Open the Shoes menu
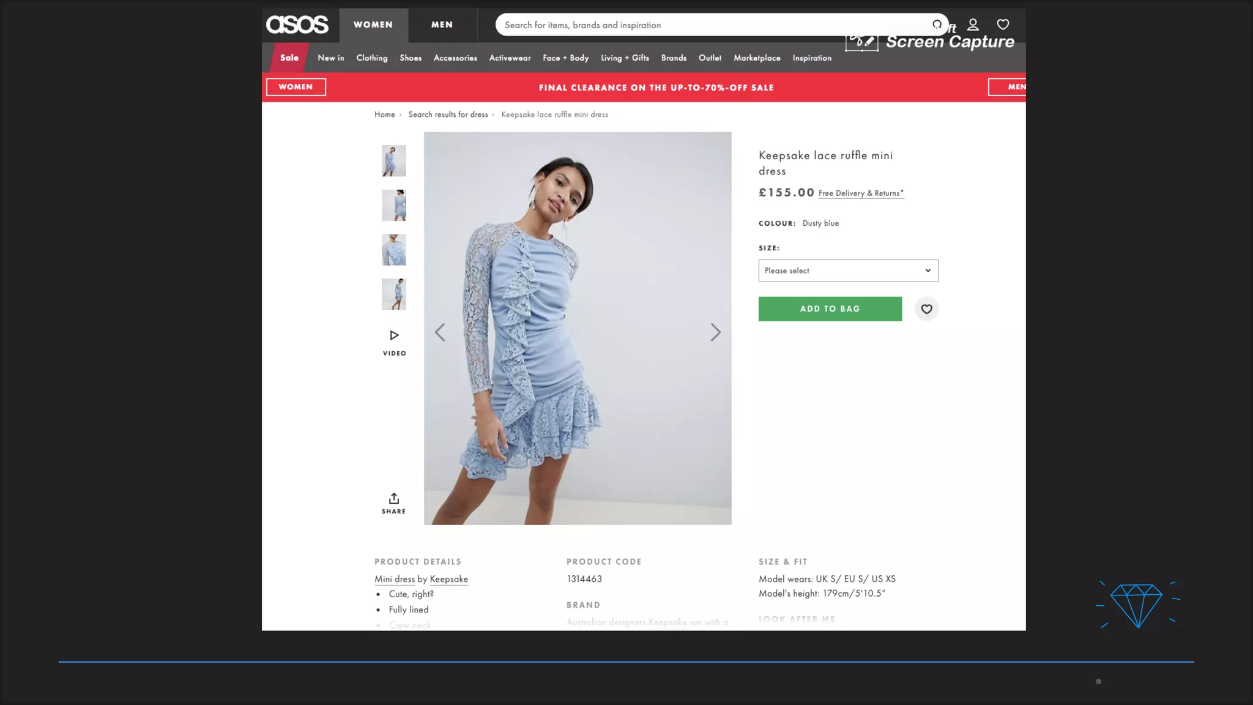The height and width of the screenshot is (705, 1253). [411, 58]
